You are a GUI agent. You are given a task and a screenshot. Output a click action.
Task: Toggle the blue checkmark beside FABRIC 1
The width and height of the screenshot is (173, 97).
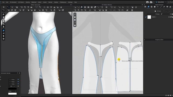[x=146, y=17]
